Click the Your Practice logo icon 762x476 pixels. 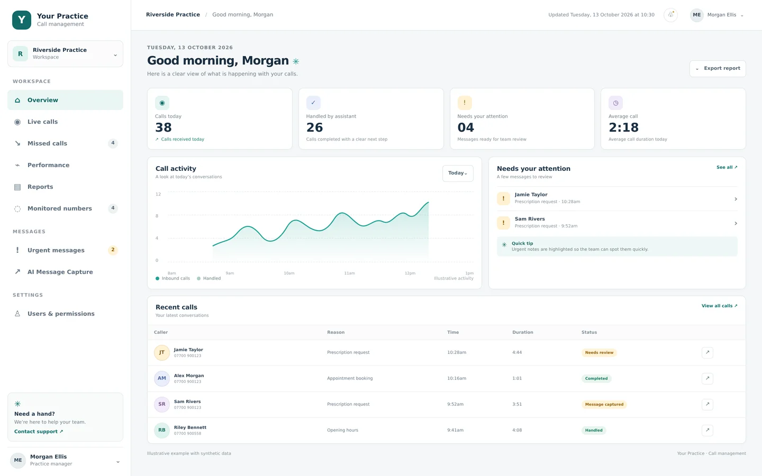22,20
